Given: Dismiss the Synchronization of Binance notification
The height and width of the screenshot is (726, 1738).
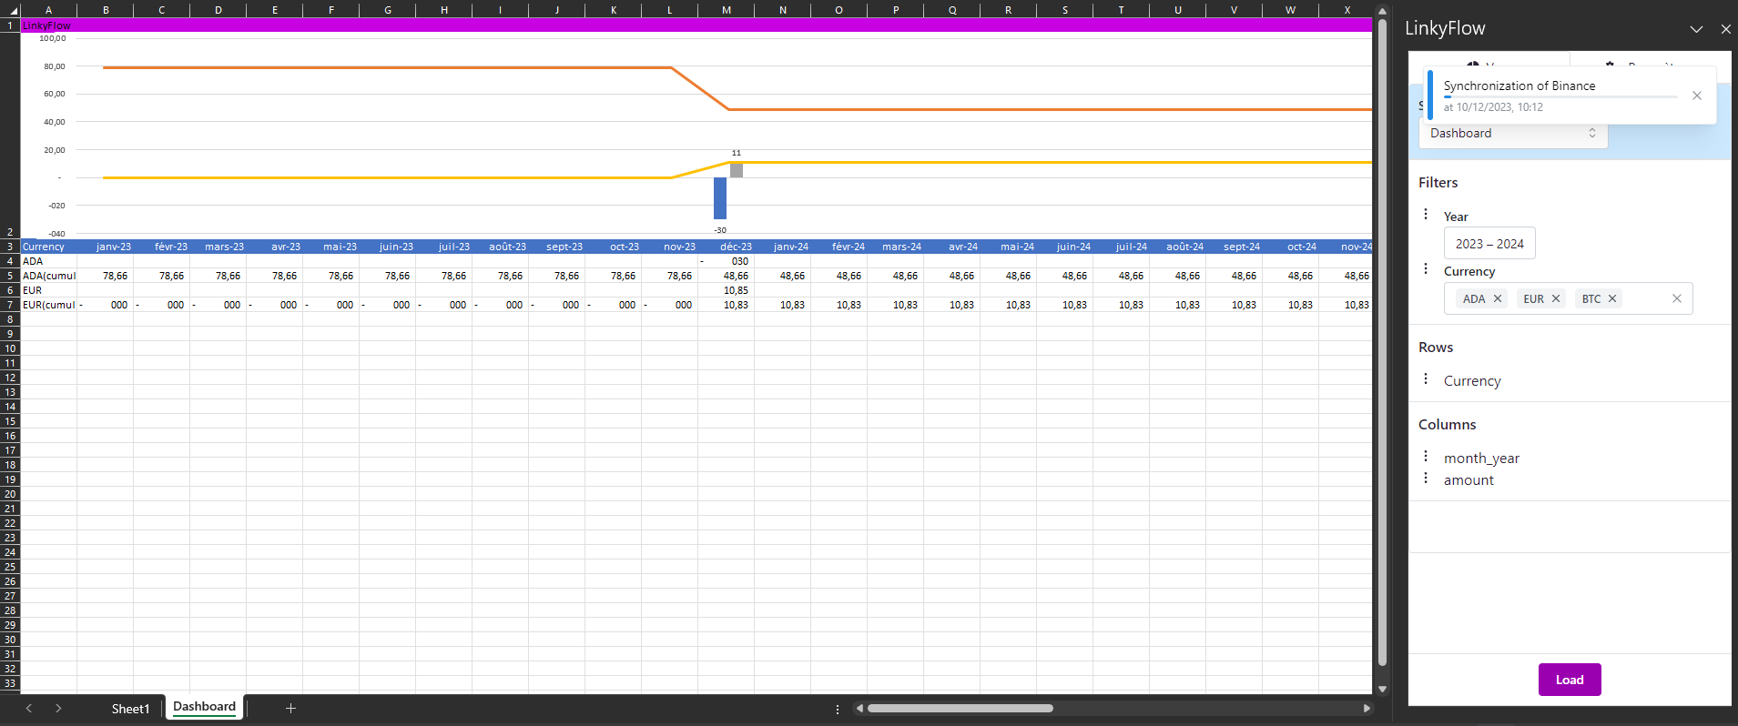Looking at the screenshot, I should (x=1697, y=96).
